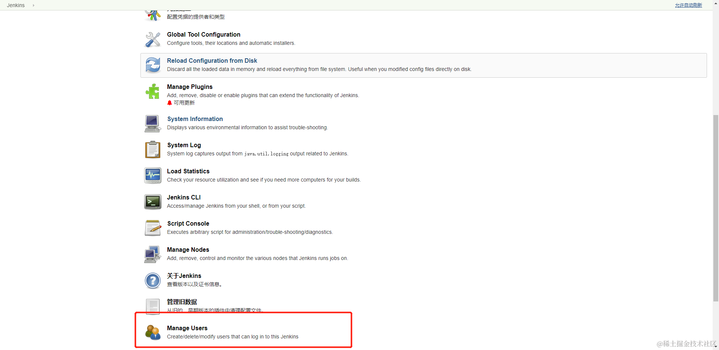Click the System Log description text
719x350 pixels.
[x=258, y=154]
